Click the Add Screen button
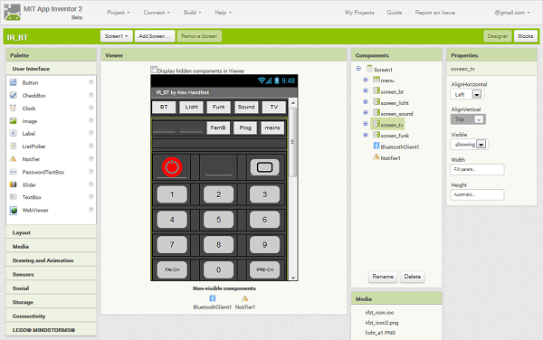Viewport: 543px width, 340px height. pos(155,36)
